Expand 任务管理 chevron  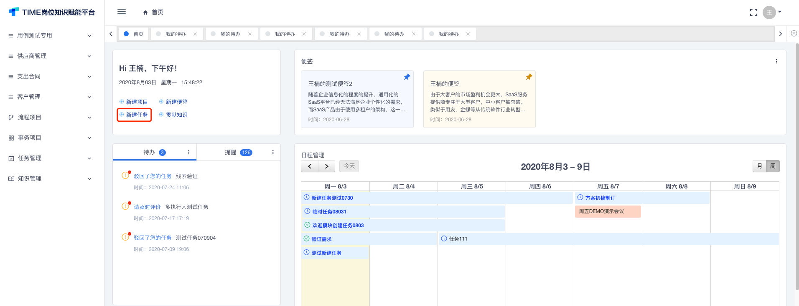coord(89,158)
